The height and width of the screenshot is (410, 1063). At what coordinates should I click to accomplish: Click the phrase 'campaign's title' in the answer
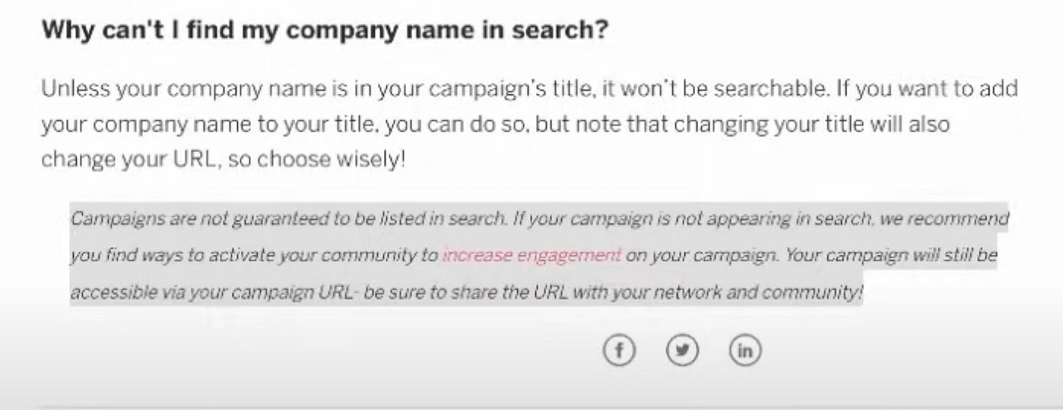point(511,89)
